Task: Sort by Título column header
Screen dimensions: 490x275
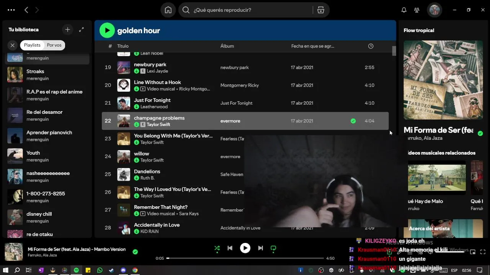Action: (123, 46)
